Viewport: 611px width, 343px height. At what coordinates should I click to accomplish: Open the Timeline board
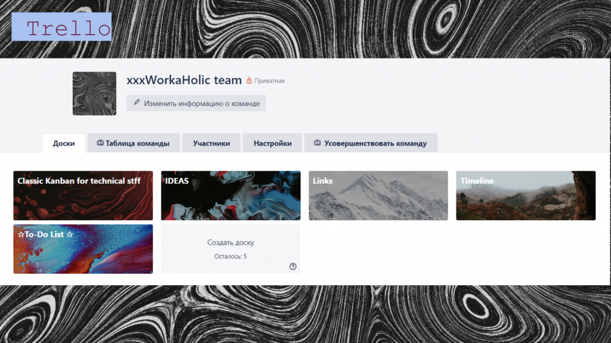(526, 196)
